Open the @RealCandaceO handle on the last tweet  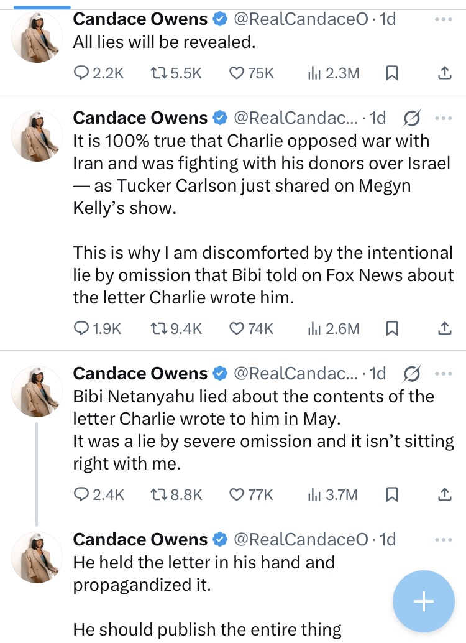300,539
